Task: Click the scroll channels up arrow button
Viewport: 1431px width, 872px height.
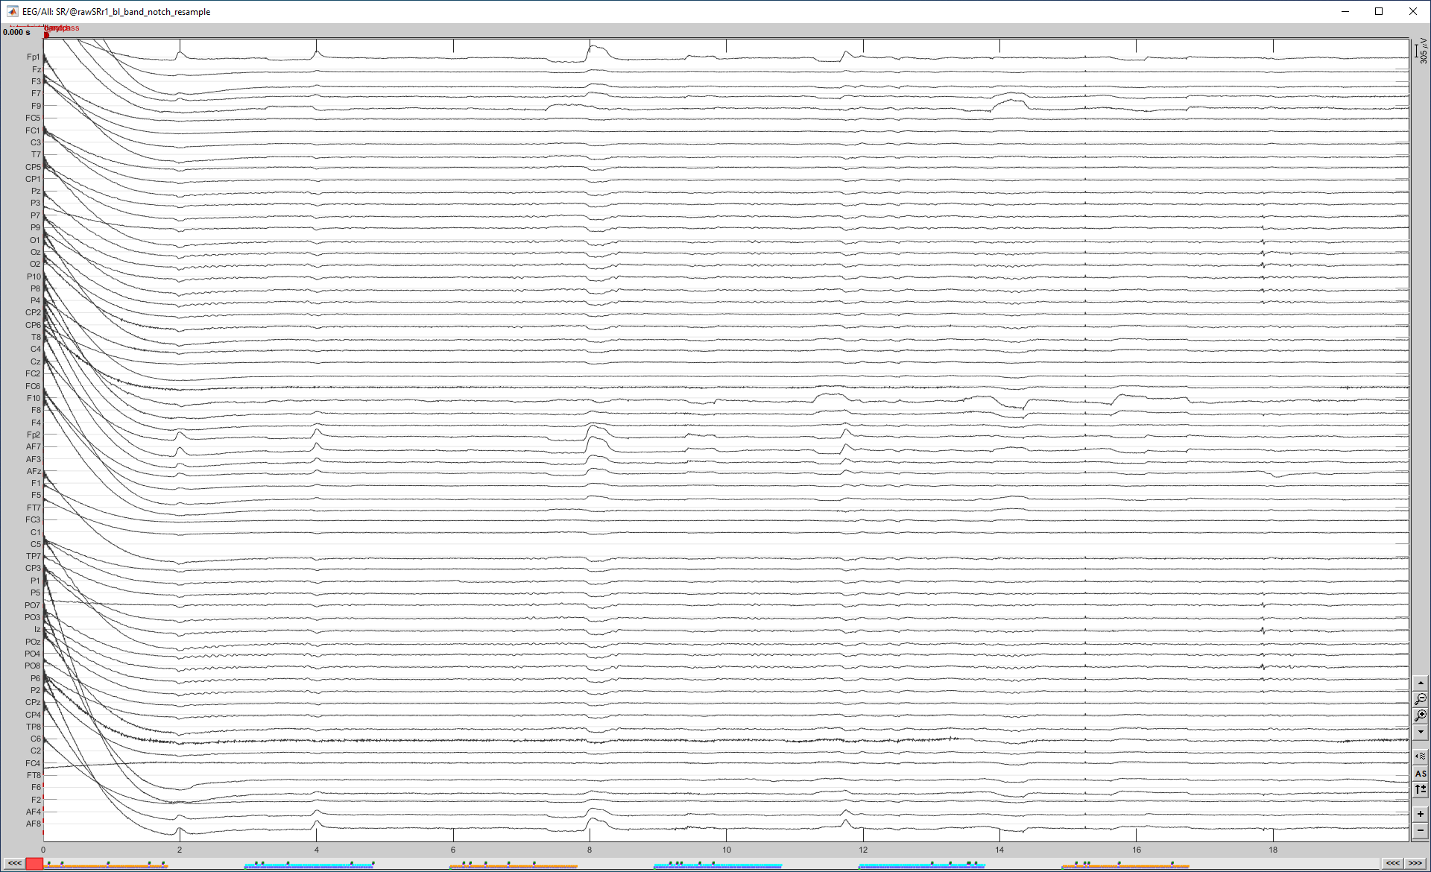Action: coord(1421,683)
